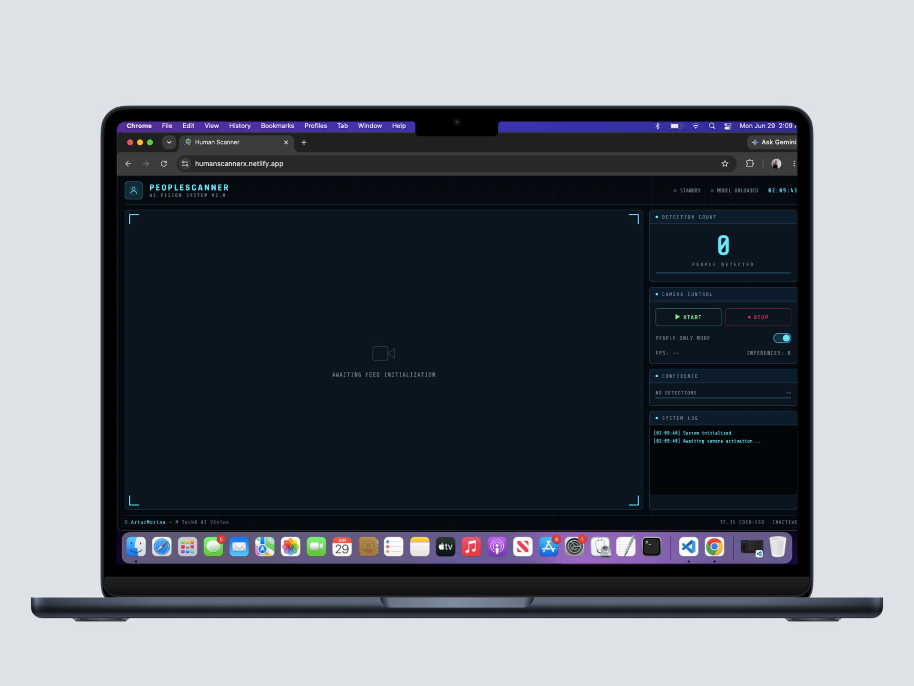Viewport: 914px width, 686px height.
Task: Open Calendar showing June 29
Action: pyautogui.click(x=342, y=547)
